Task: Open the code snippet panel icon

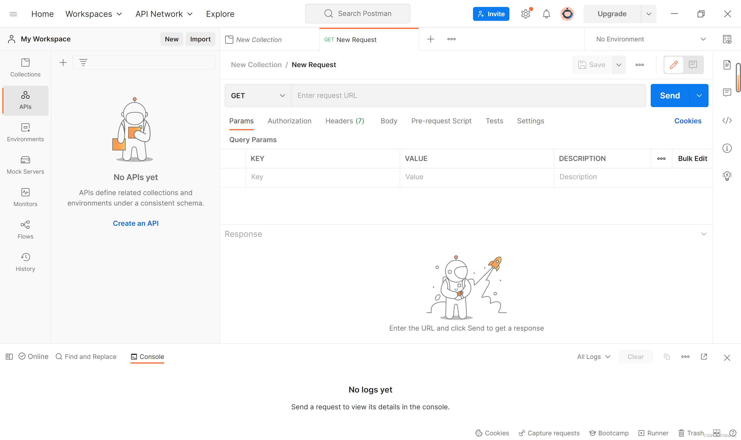Action: coord(727,120)
